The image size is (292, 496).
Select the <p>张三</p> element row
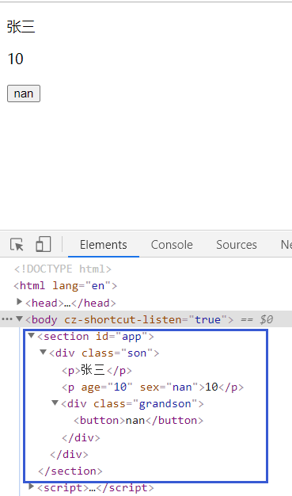pos(97,370)
